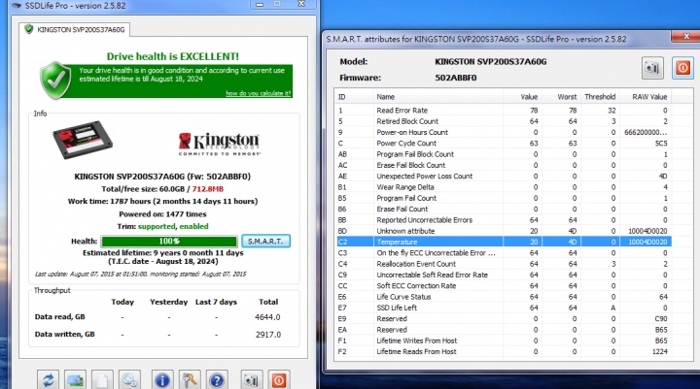
Task: Select the Erase Fail Count row
Action: coord(504,209)
